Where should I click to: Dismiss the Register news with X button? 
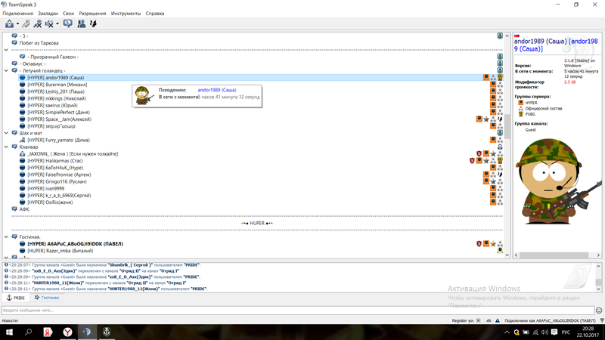pos(479,320)
